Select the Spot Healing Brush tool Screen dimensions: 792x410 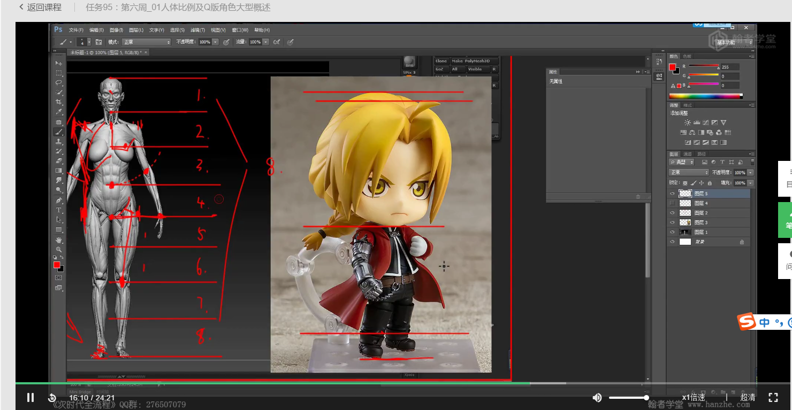coord(59,122)
